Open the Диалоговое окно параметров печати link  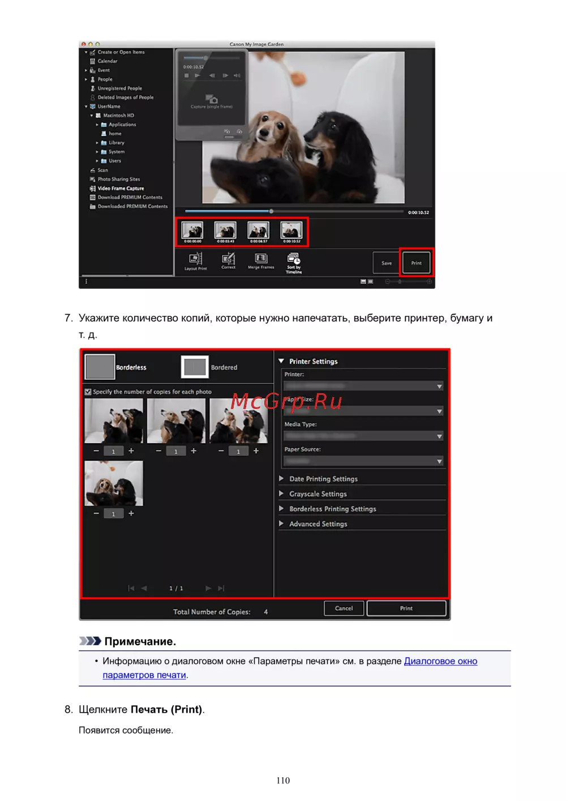(440, 661)
